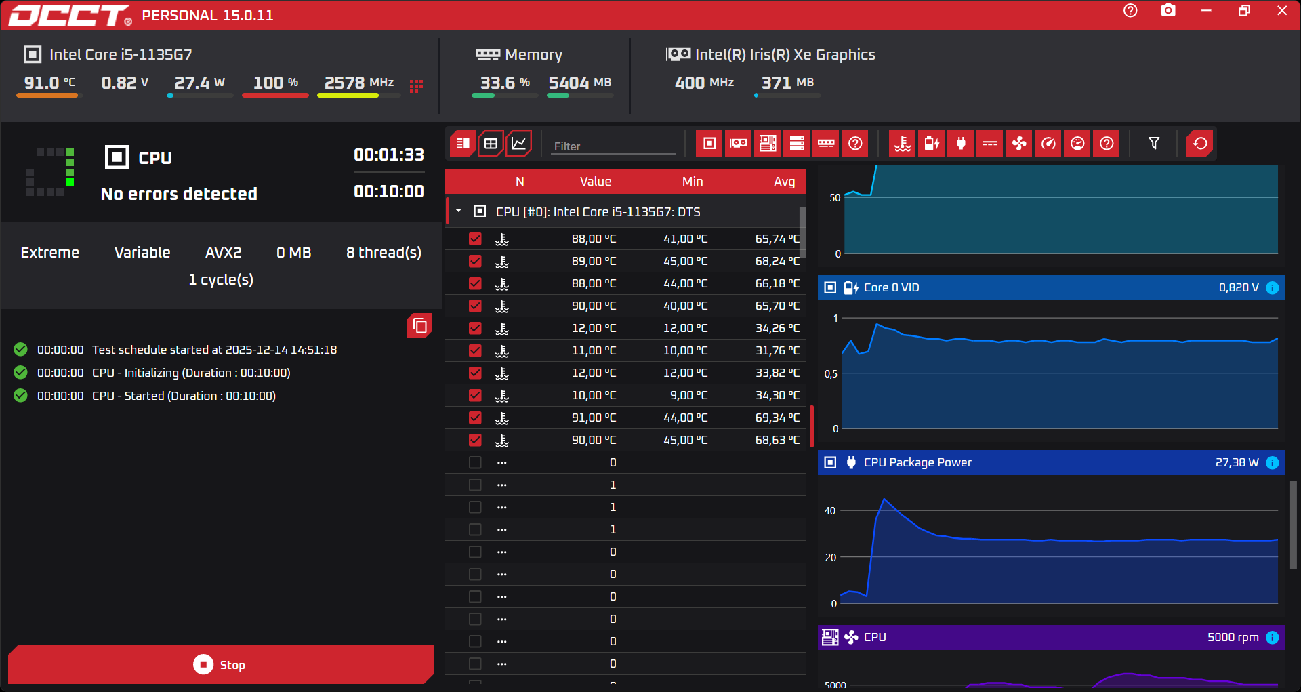Uncheck the sensor row averaging 66,18 °C
Image resolution: width=1301 pixels, height=692 pixels.
475,284
